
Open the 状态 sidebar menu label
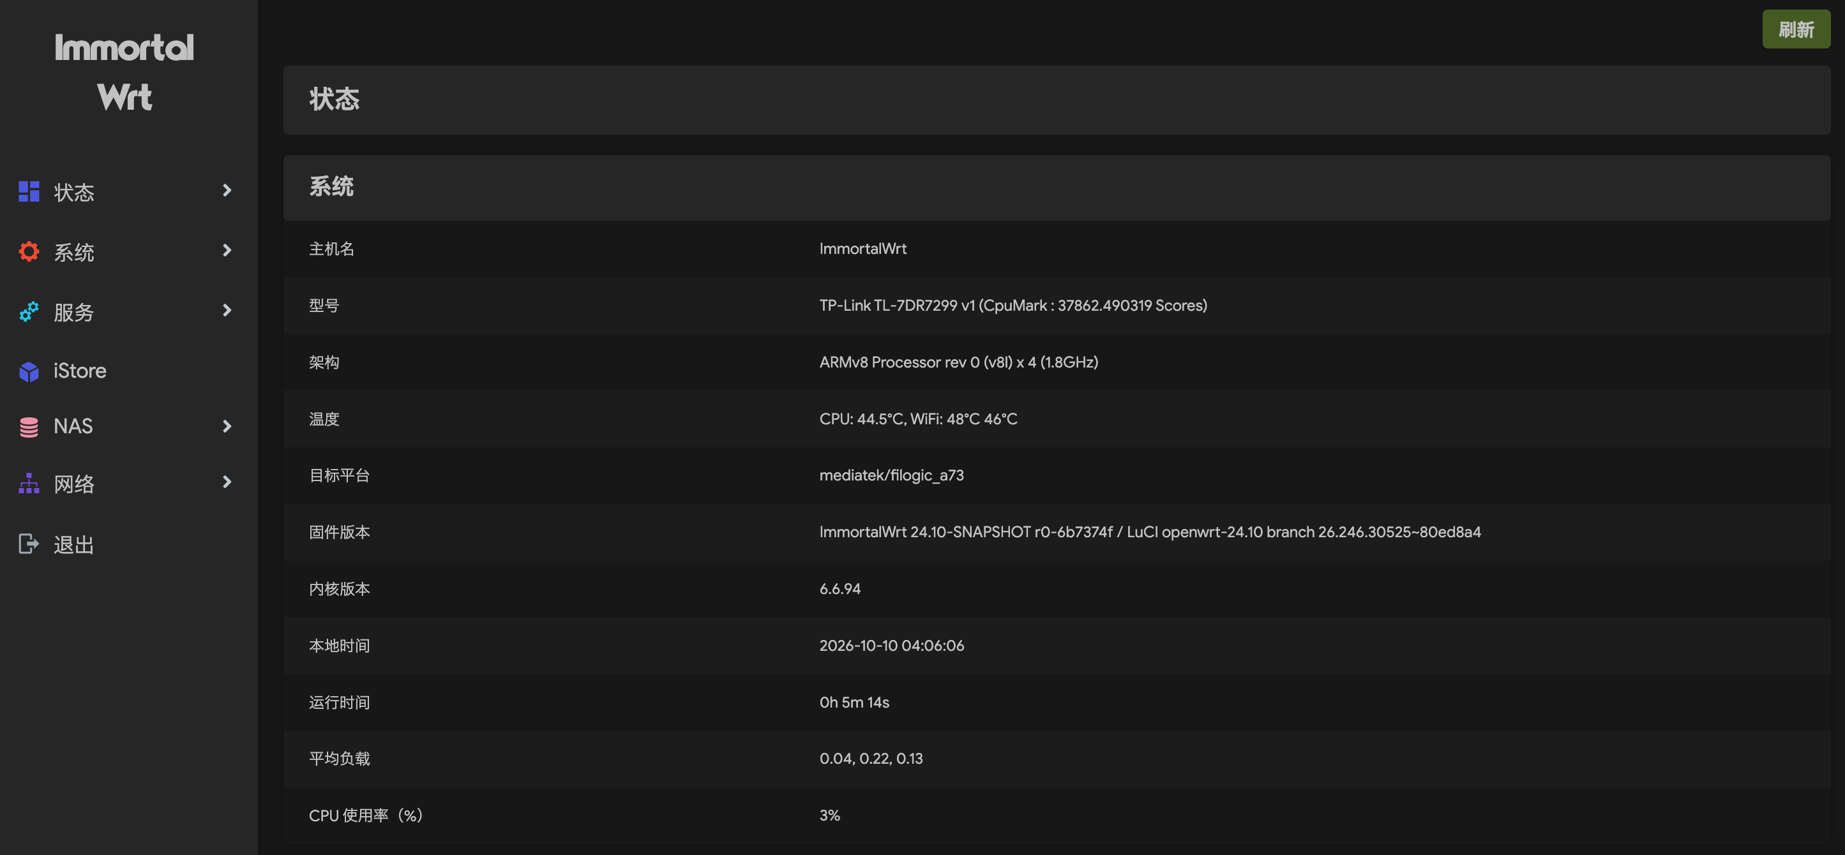click(x=74, y=192)
